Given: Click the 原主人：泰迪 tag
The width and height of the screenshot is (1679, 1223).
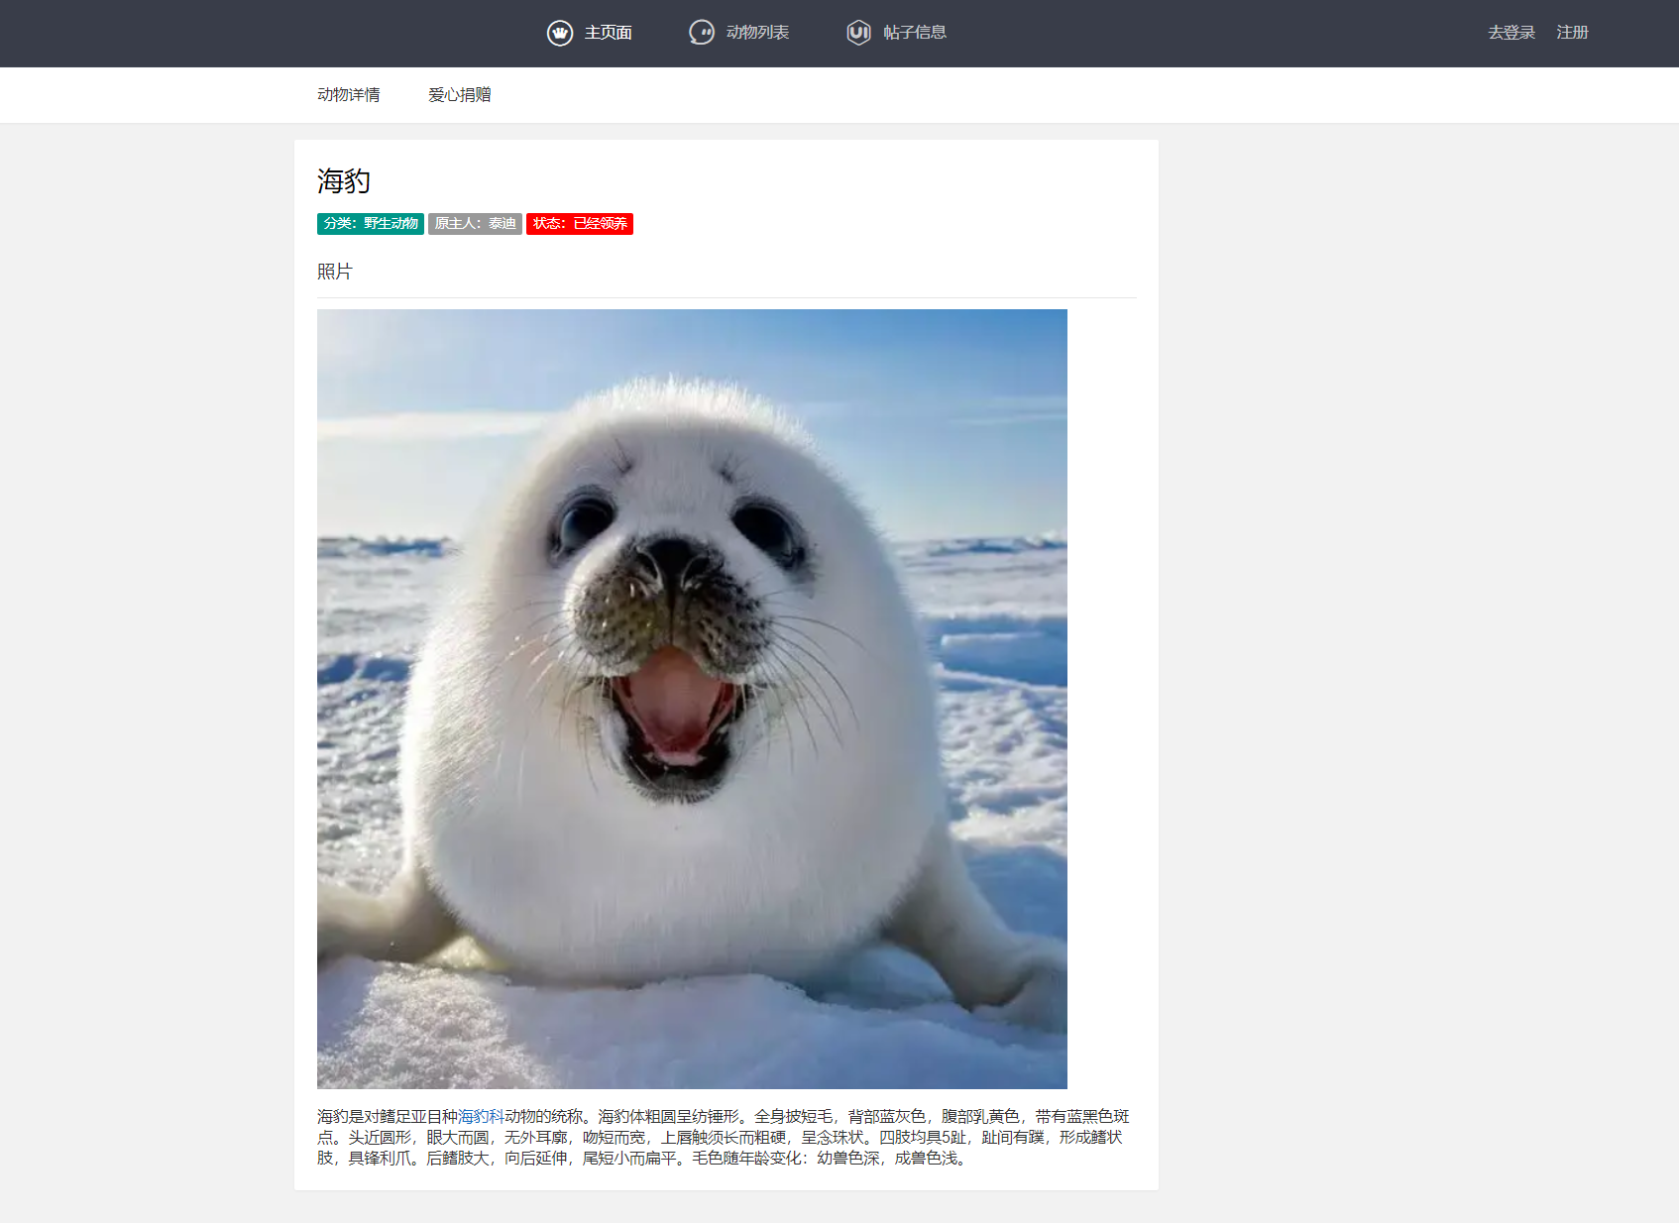Looking at the screenshot, I should 476,224.
